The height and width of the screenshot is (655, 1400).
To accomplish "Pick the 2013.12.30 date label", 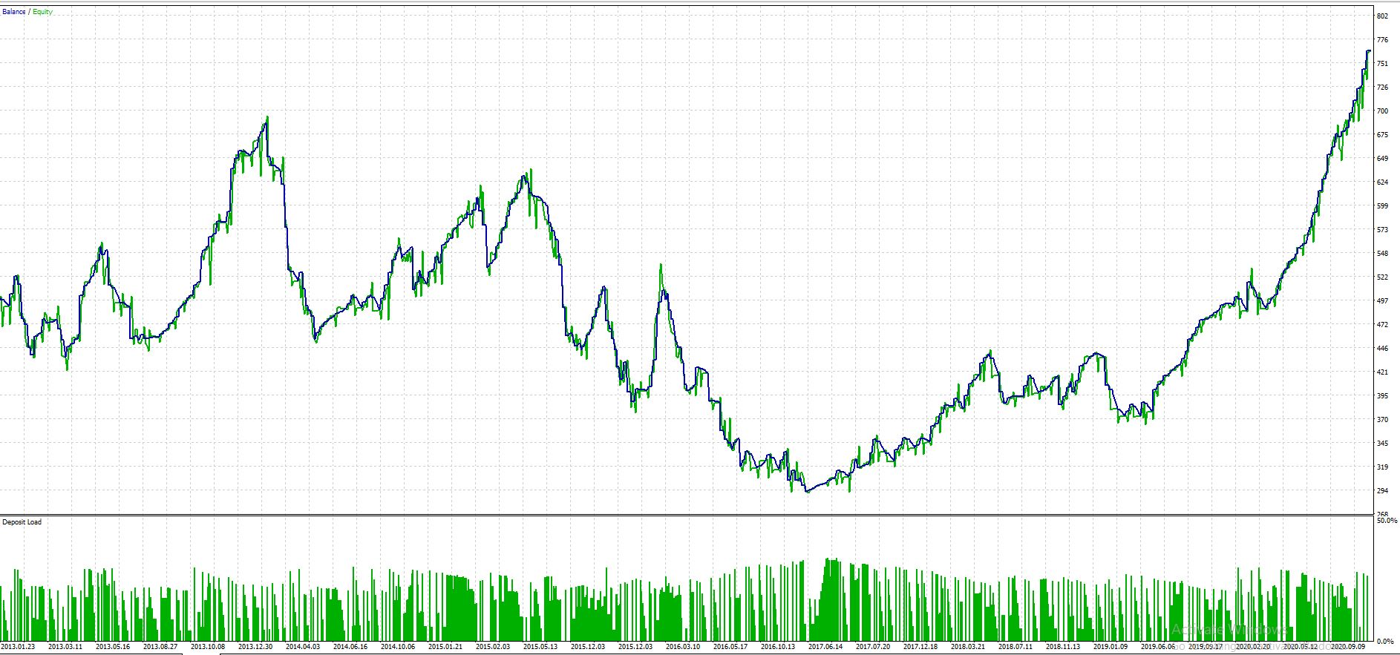I will (255, 647).
